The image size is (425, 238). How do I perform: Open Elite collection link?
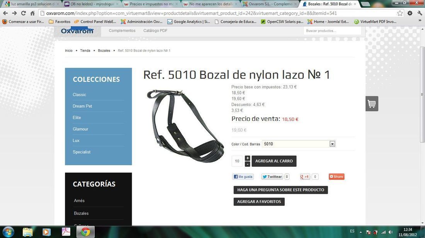pyautogui.click(x=77, y=117)
